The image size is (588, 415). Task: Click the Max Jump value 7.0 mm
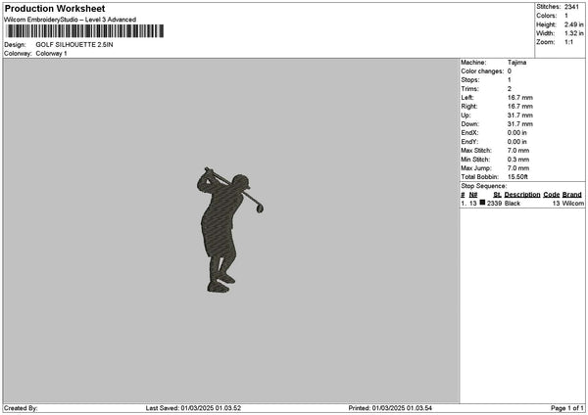tap(518, 168)
